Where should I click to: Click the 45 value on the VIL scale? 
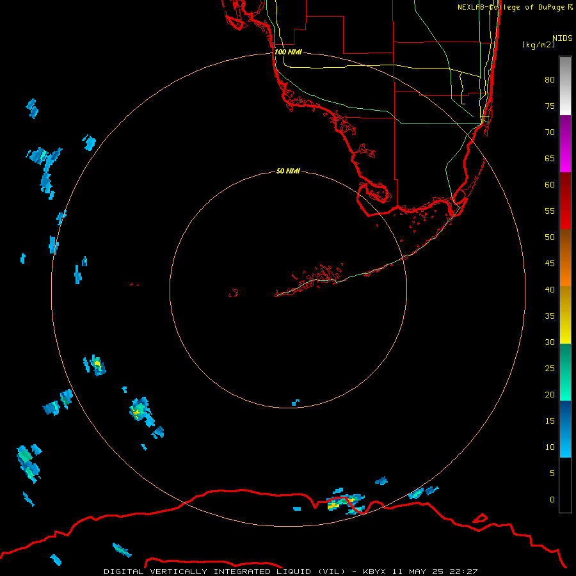pos(550,264)
